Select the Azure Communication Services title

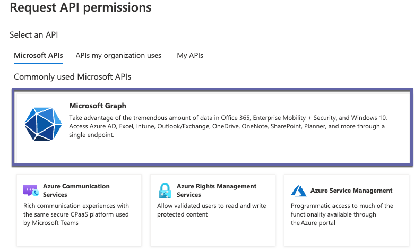pos(76,191)
